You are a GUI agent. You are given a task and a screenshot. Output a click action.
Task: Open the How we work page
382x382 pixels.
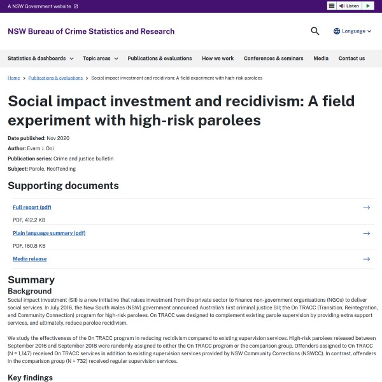[x=218, y=59]
